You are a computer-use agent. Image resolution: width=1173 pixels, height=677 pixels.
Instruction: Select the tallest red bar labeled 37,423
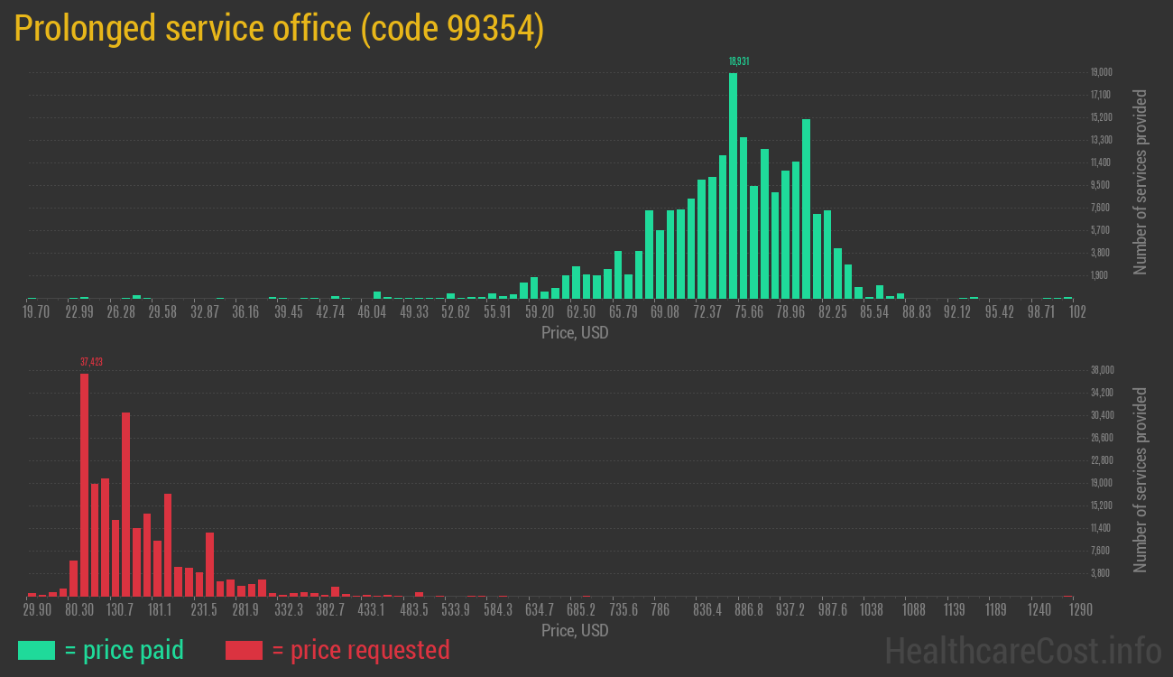point(84,485)
